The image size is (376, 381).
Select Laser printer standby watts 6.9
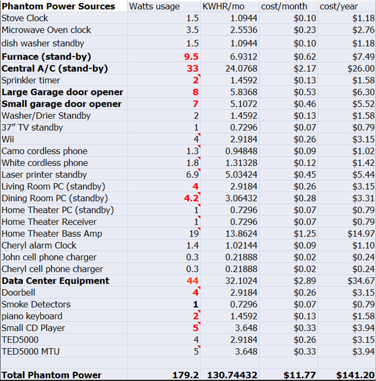point(192,175)
